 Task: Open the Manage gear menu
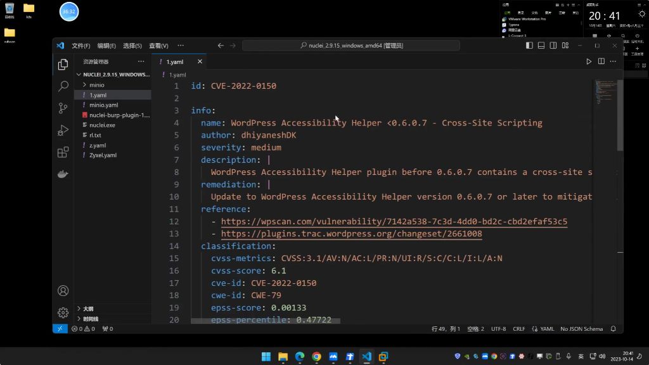pos(63,312)
